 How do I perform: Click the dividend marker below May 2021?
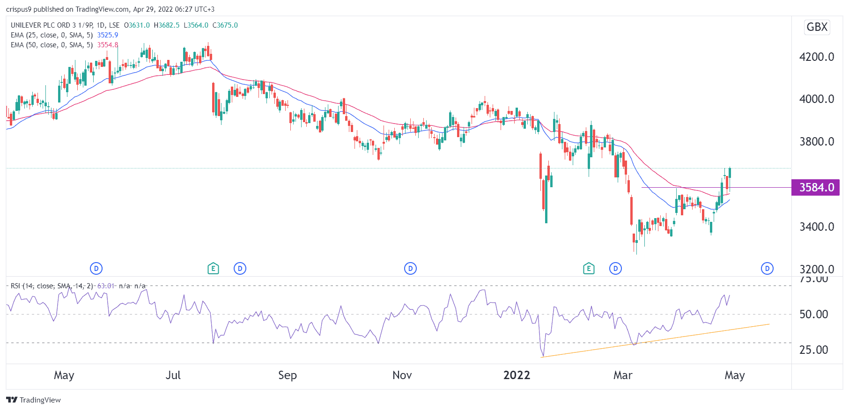coord(96,269)
